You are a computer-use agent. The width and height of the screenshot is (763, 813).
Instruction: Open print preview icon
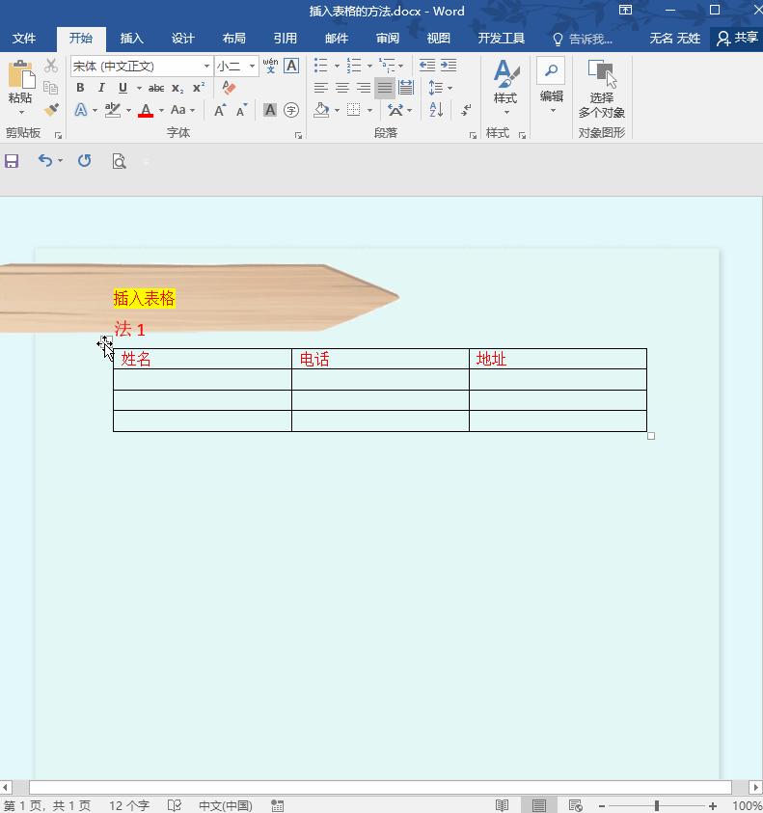point(120,161)
